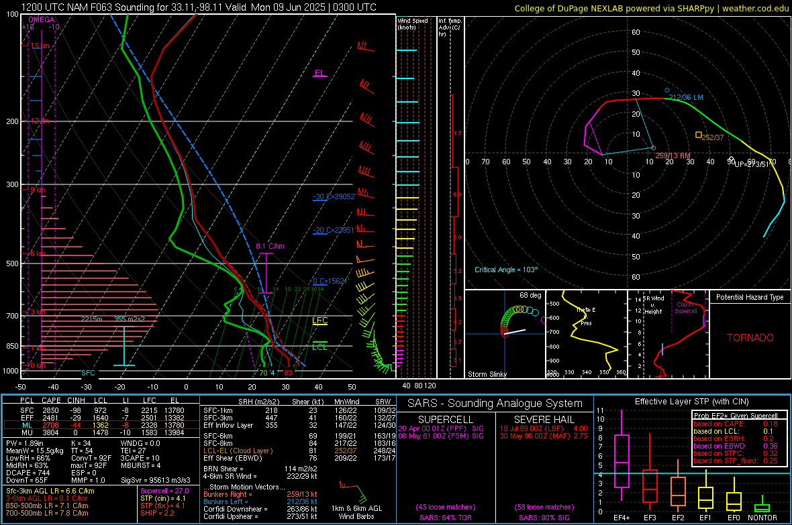Click the 'SR Wind v. Height' panel label

[x=653, y=305]
